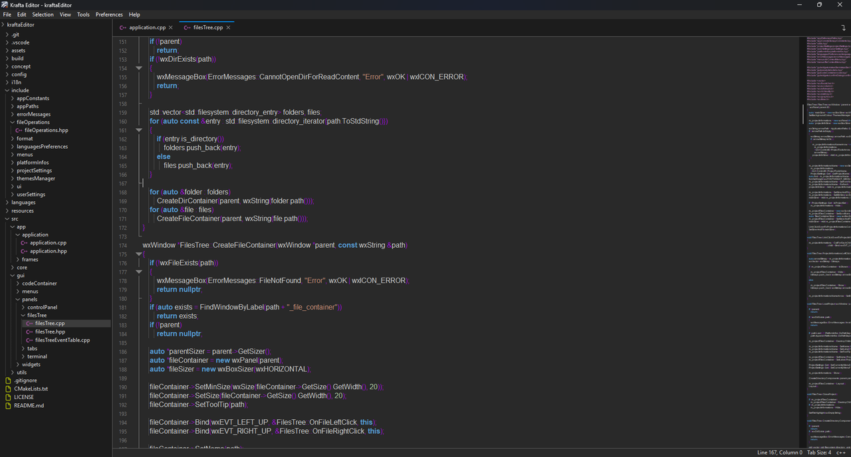This screenshot has height=457, width=851.
Task: Close the application.cpp tab
Action: (x=171, y=27)
